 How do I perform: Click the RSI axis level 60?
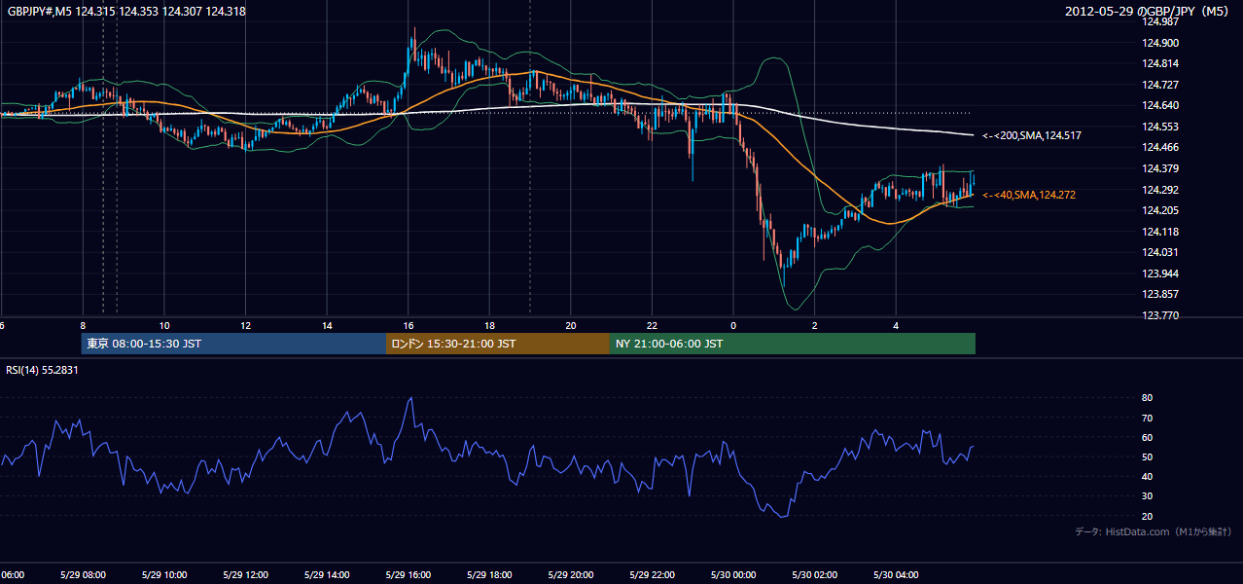[x=1147, y=437]
